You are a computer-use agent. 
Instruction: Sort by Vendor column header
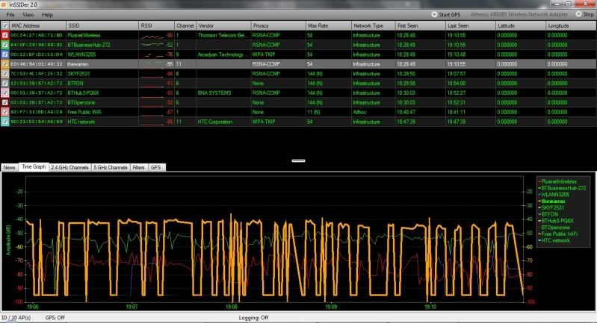pyautogui.click(x=223, y=26)
